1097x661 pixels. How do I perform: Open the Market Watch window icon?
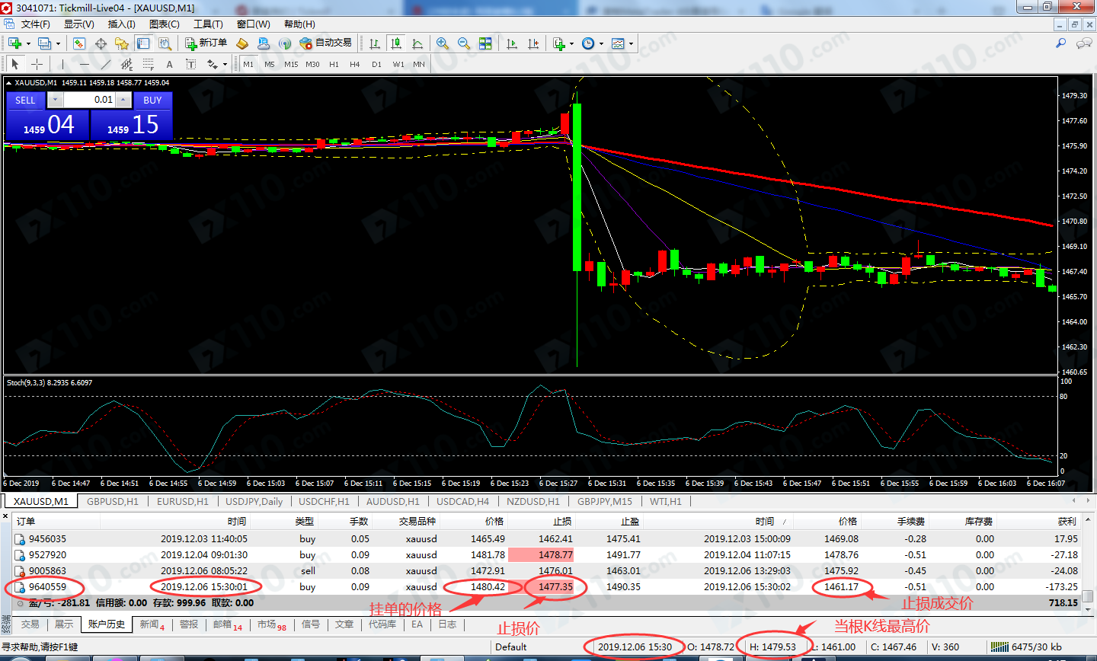79,43
